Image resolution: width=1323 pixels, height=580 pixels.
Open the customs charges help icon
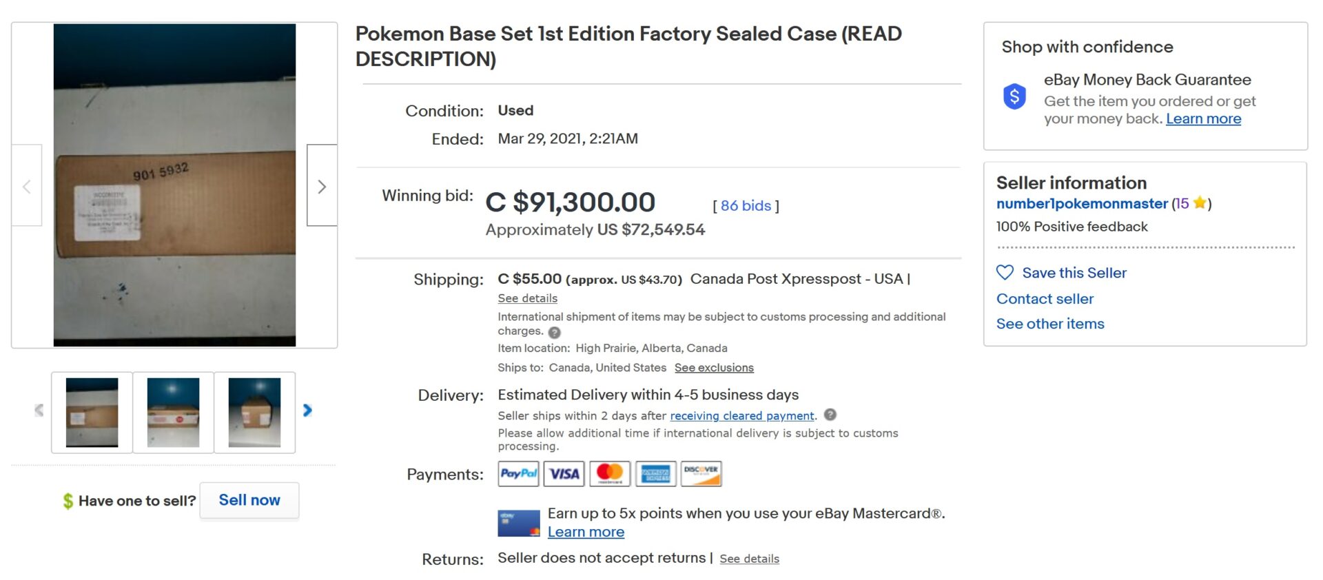555,332
